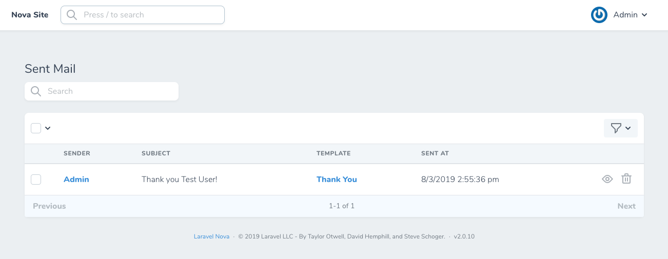Expand the select-all dropdown arrow
The image size is (668, 259).
[48, 128]
